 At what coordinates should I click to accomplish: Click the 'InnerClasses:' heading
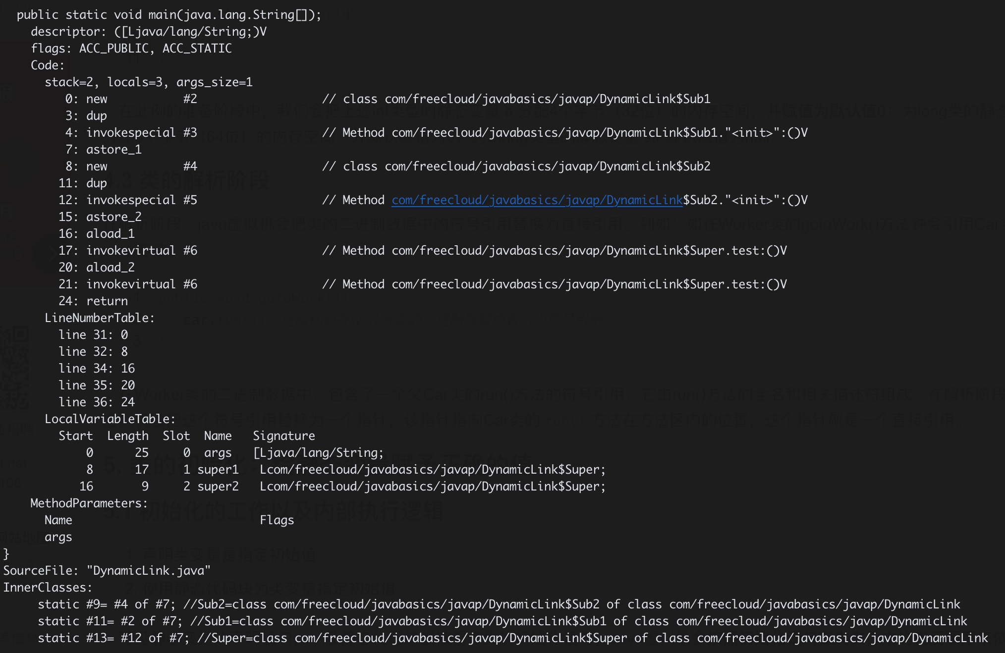point(48,588)
